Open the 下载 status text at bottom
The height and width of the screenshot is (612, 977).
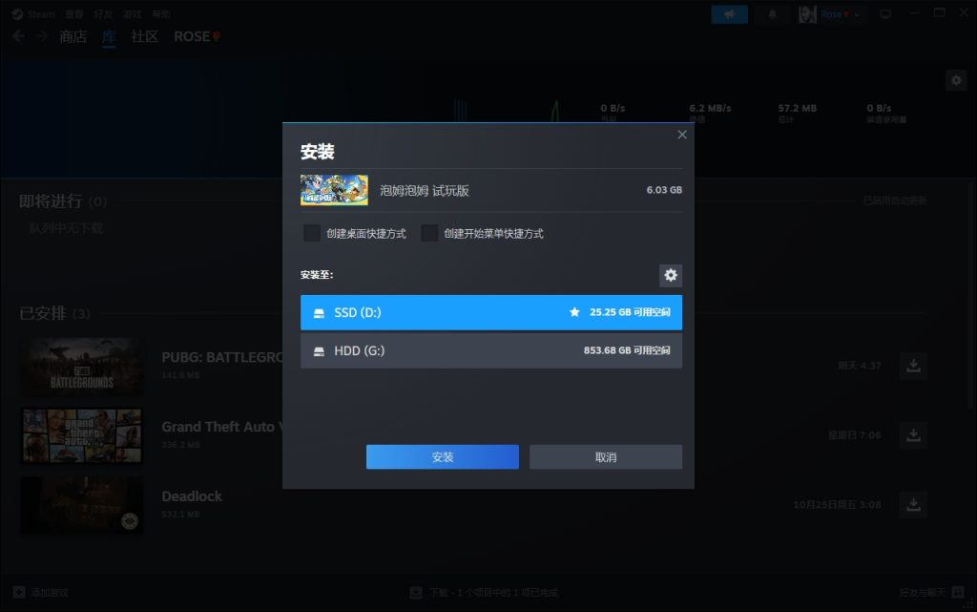493,593
